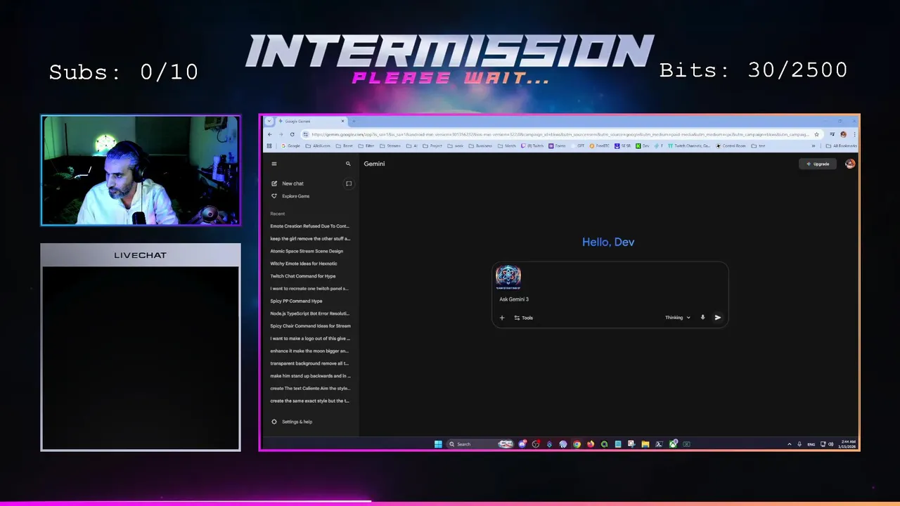Select the Google Gemini browser tab

point(311,121)
